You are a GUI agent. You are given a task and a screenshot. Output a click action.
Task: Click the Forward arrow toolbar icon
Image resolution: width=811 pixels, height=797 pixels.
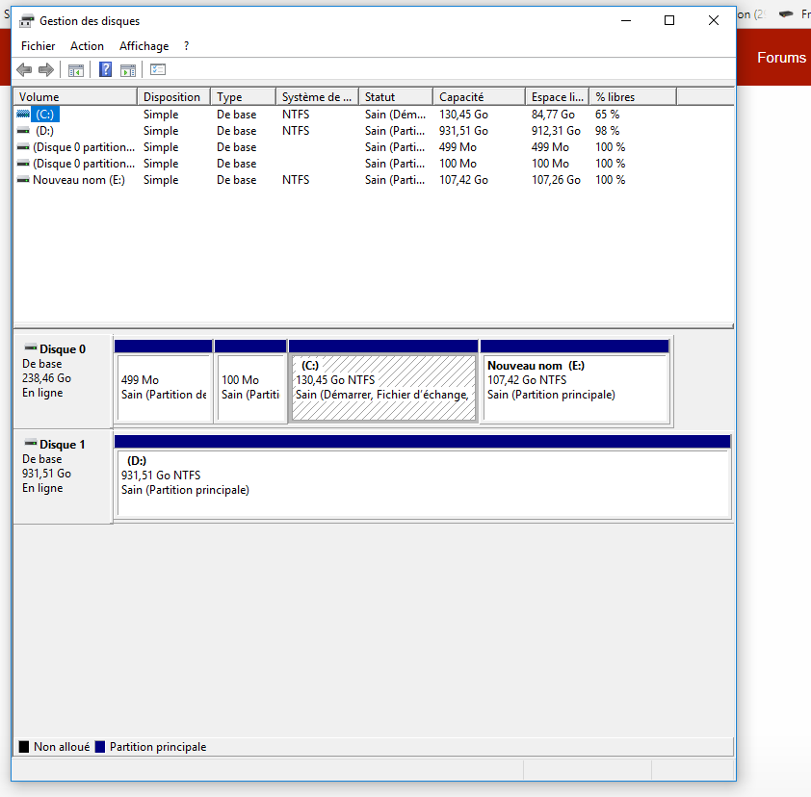point(46,69)
